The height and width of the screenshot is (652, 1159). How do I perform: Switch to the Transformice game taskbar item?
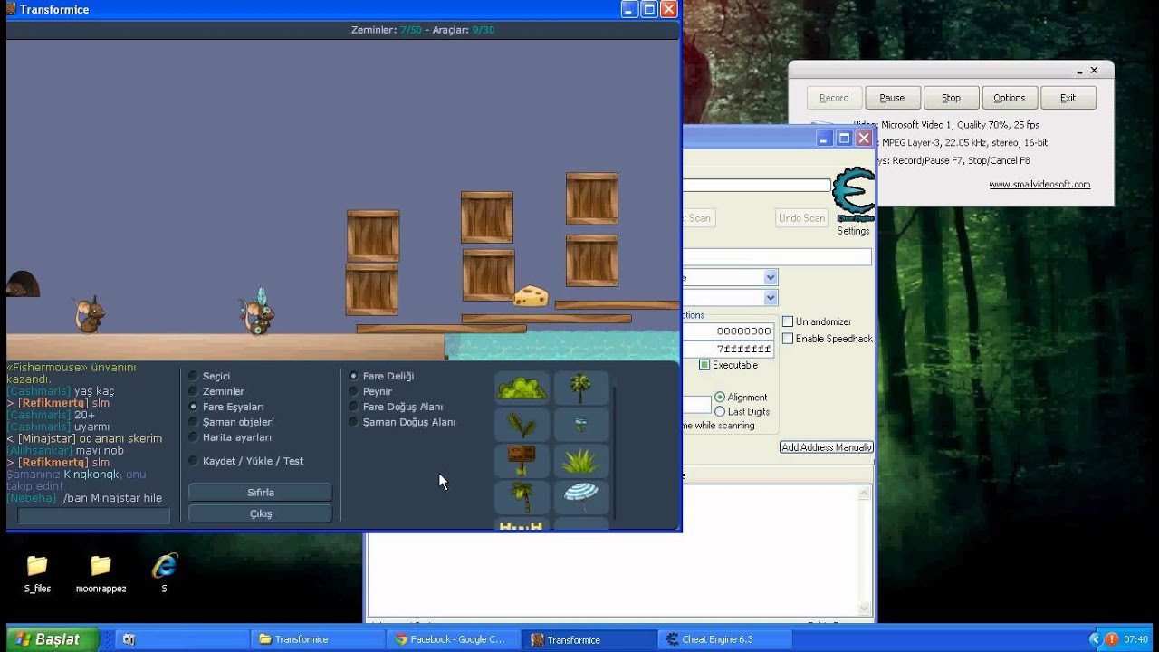pyautogui.click(x=589, y=639)
